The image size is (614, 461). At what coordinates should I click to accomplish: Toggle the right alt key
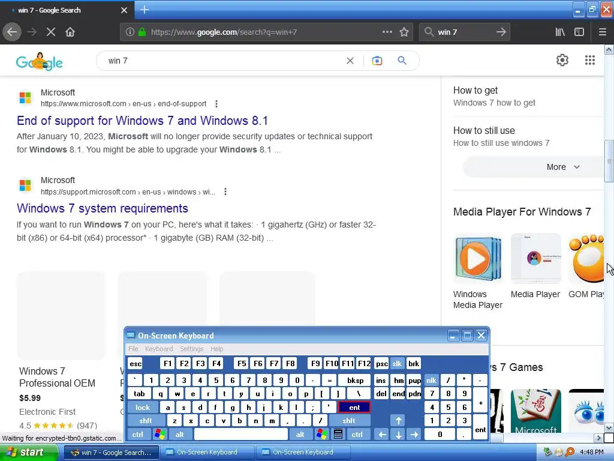pos(300,435)
